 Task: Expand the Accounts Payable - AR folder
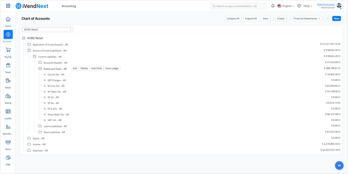(x=55, y=63)
